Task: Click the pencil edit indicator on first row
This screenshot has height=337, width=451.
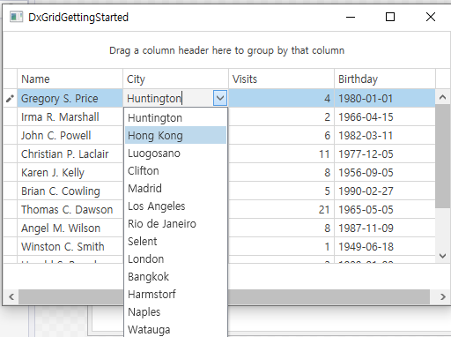Action: [10, 99]
